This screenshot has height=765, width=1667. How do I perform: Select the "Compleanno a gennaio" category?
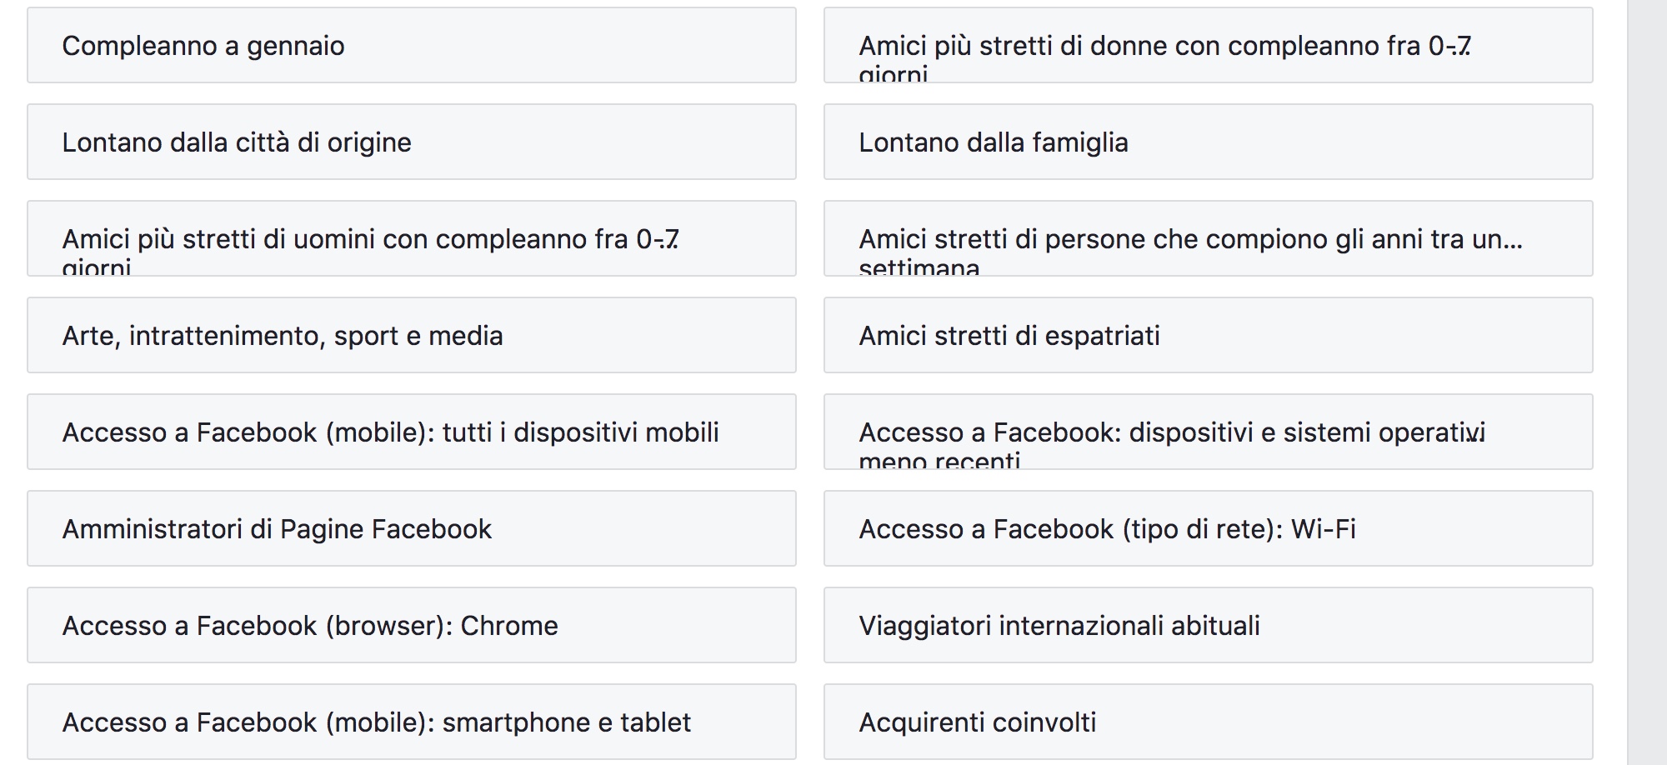pyautogui.click(x=411, y=46)
